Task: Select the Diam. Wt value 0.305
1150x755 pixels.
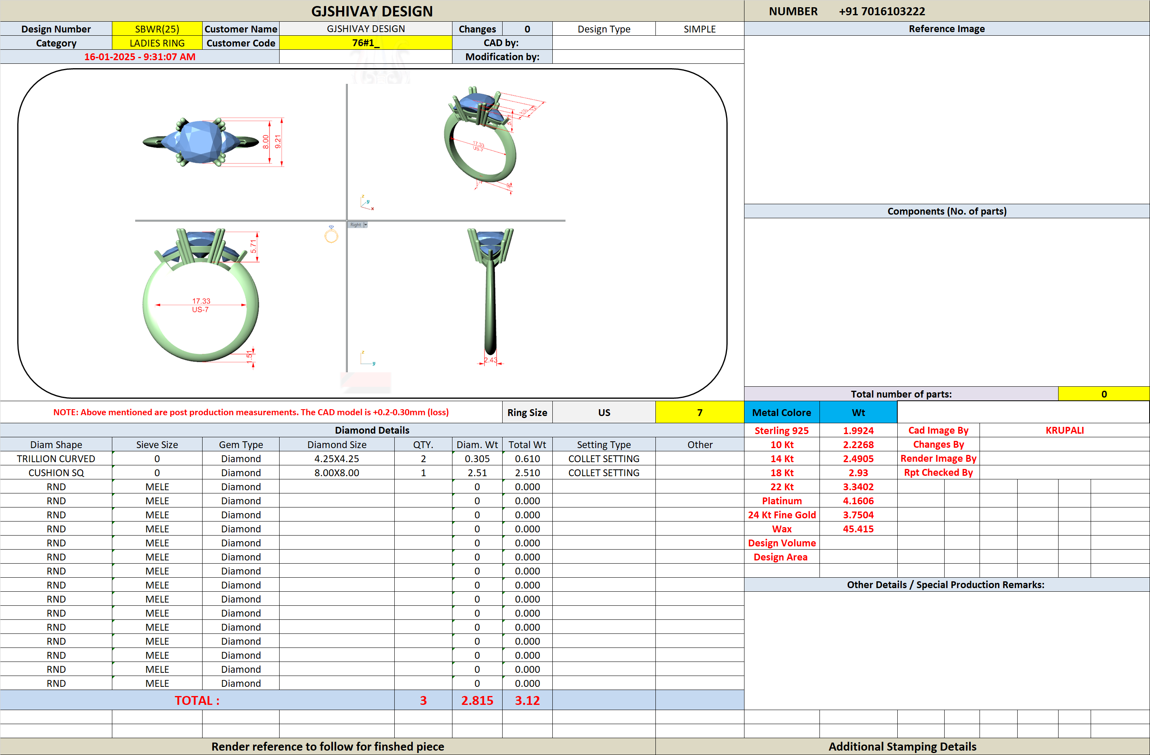Action: click(477, 459)
